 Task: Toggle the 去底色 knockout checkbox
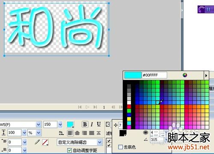[x=120, y=147]
